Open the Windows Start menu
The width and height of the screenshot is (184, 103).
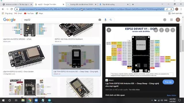tap(3, 100)
